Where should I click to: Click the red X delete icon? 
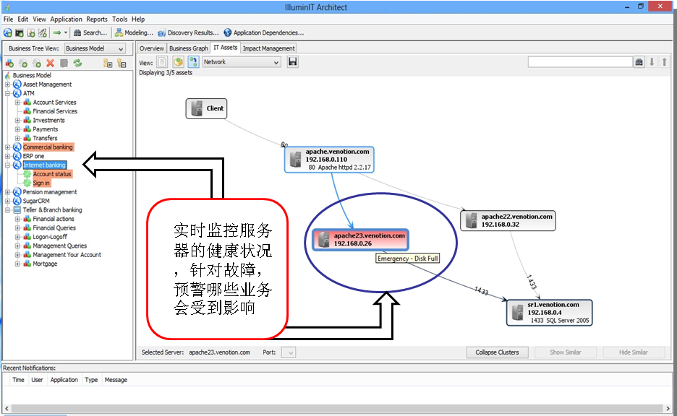point(51,64)
